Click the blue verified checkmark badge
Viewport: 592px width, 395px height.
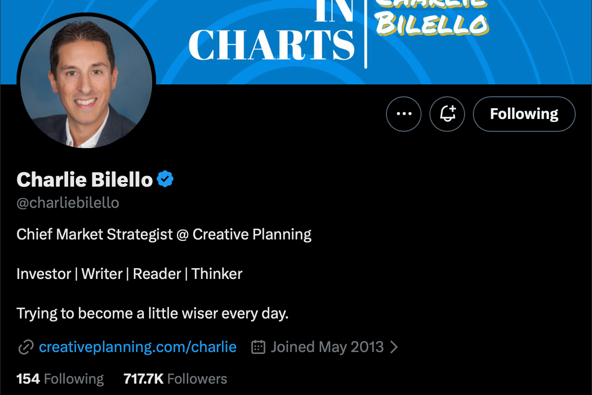[x=165, y=179]
